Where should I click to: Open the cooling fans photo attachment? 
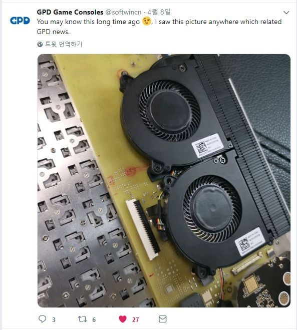(164, 181)
